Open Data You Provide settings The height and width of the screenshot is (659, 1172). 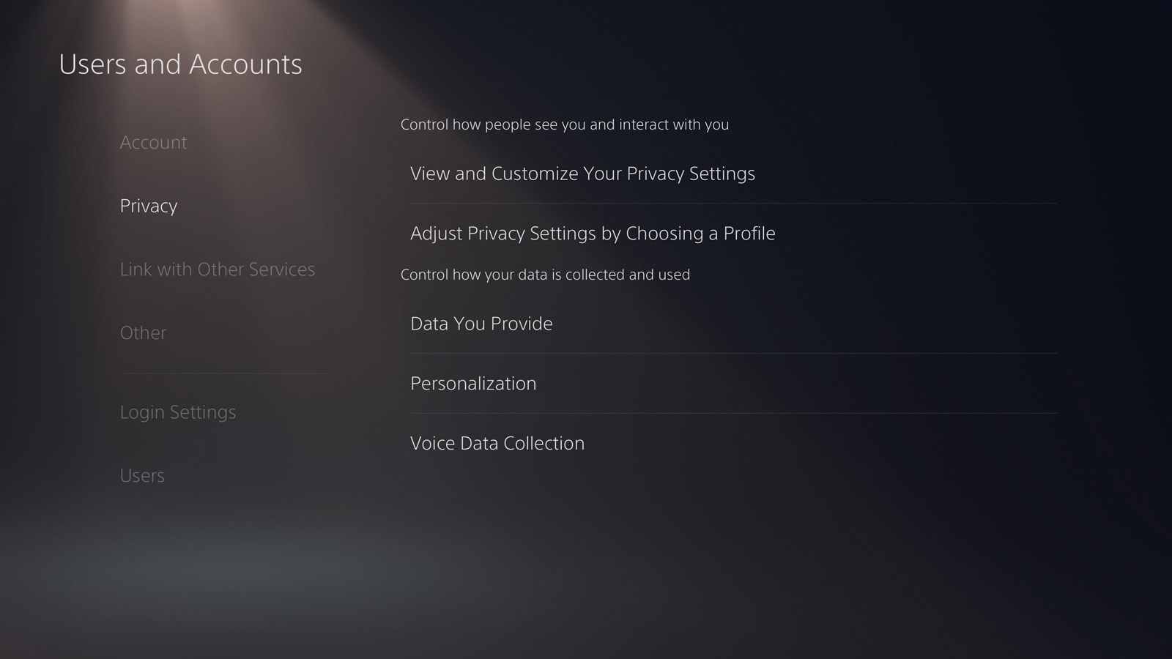coord(481,323)
